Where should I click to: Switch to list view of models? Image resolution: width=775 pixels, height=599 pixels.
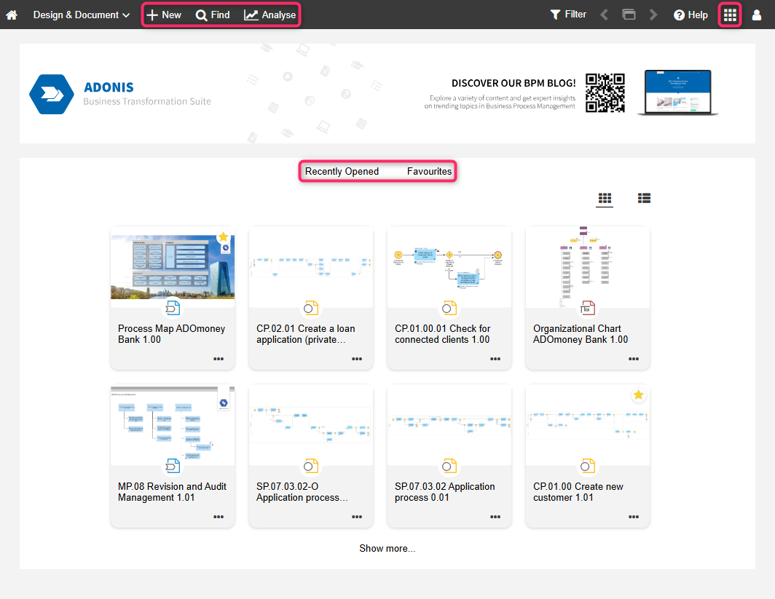pos(643,197)
